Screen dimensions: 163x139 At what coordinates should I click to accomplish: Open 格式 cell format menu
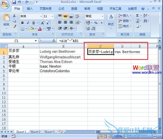pos(124,26)
